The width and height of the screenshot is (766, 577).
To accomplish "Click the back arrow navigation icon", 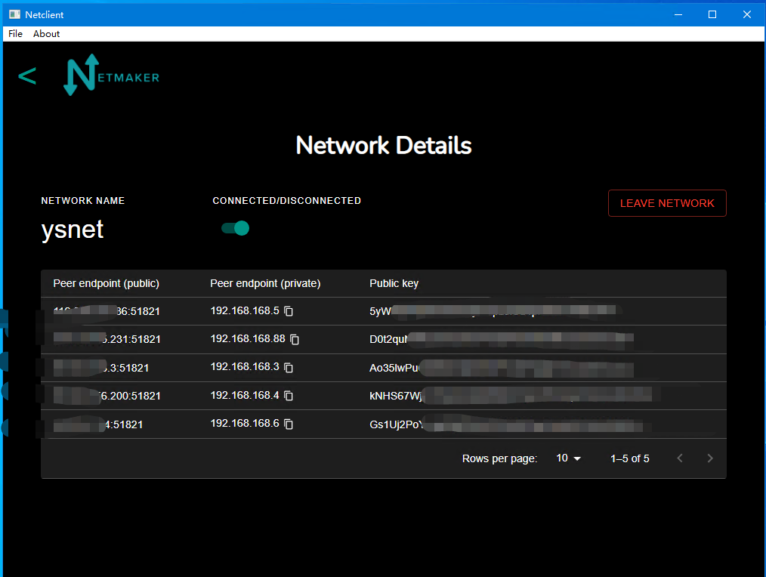I will pyautogui.click(x=27, y=76).
